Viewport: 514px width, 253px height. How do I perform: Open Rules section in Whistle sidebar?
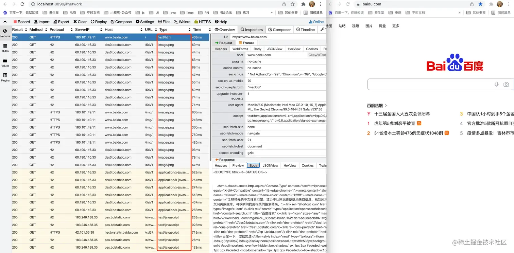[5, 48]
